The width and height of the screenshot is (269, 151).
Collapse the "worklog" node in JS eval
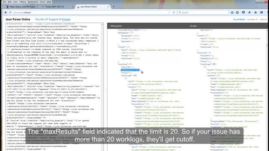(209, 53)
